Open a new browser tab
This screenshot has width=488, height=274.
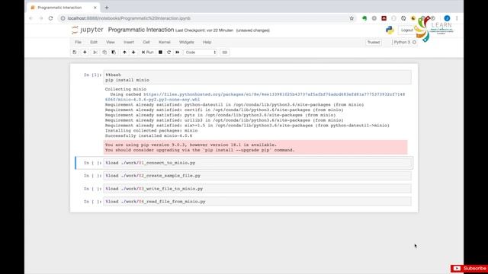tap(107, 8)
